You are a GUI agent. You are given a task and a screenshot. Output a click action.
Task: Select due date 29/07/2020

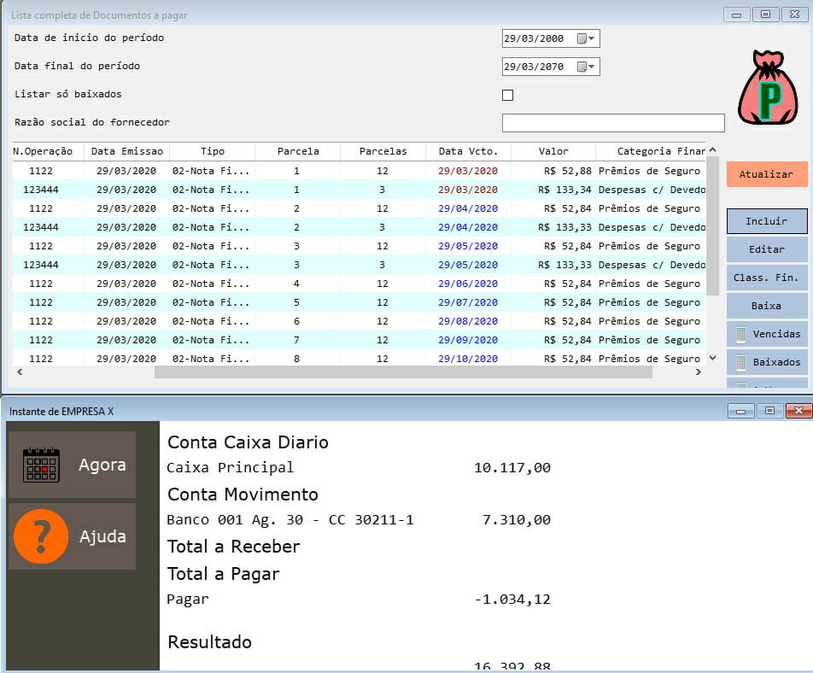(x=468, y=302)
